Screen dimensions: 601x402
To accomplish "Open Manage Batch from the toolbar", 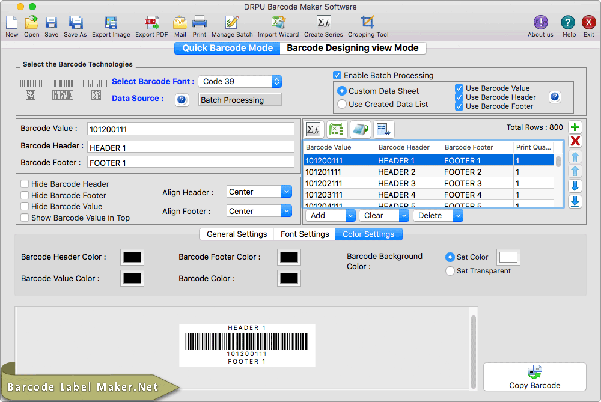I will click(x=232, y=23).
